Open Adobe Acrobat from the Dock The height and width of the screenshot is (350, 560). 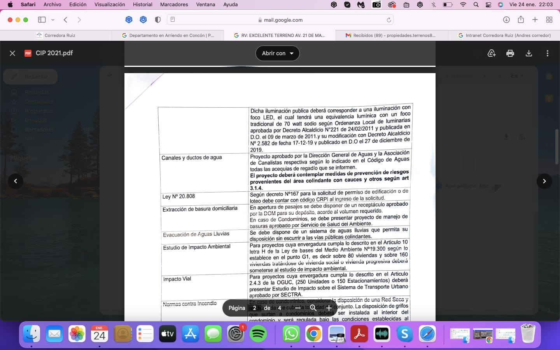(x=359, y=334)
